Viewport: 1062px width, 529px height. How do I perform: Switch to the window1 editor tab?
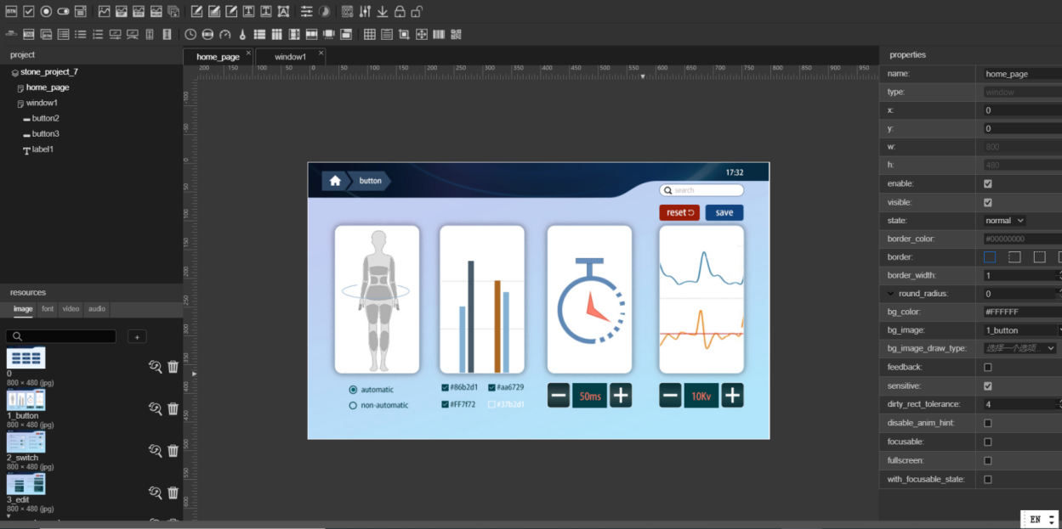pyautogui.click(x=290, y=57)
